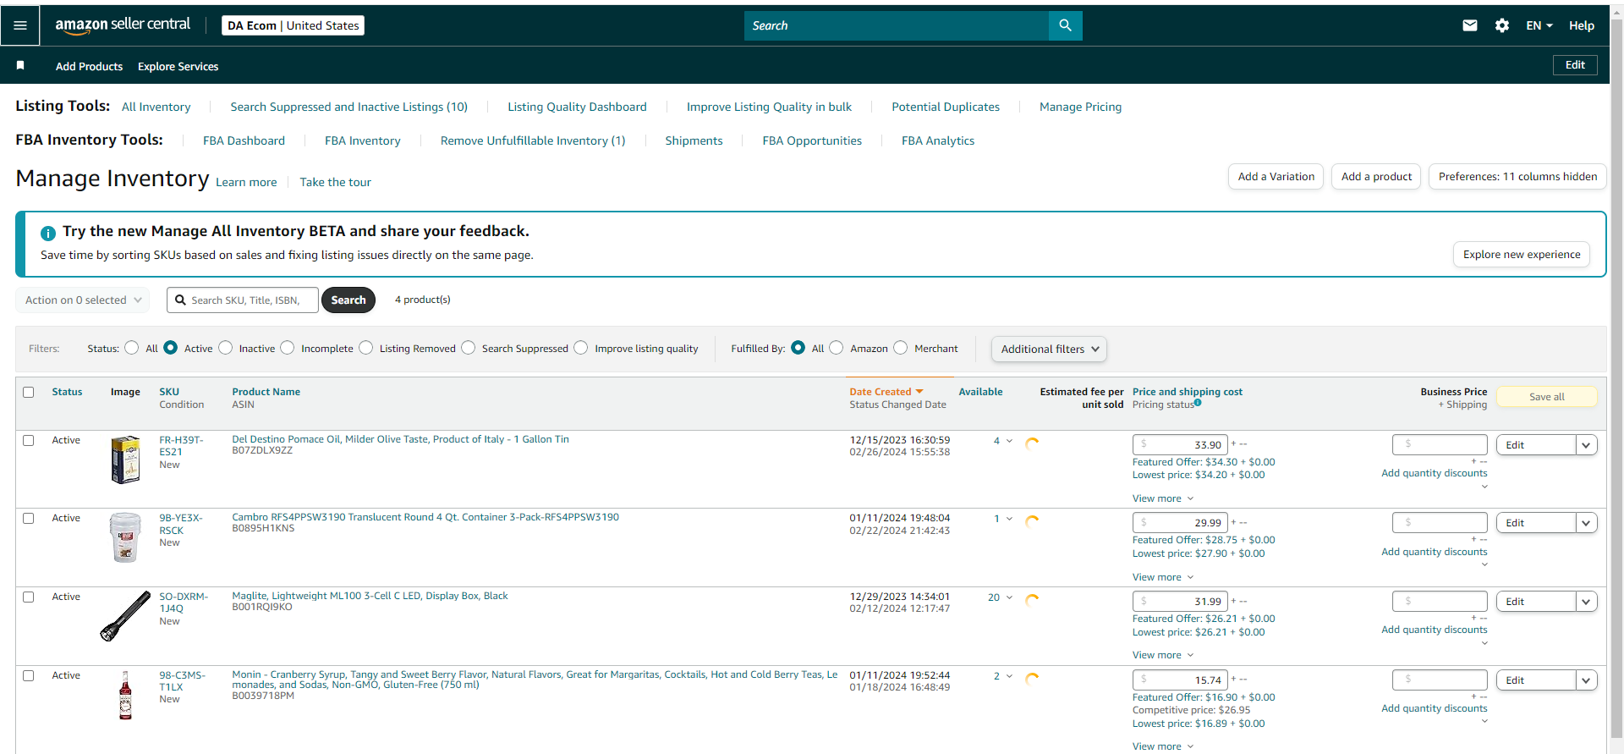Go to All Inventory listing tool
This screenshot has width=1624, height=754.
156,107
